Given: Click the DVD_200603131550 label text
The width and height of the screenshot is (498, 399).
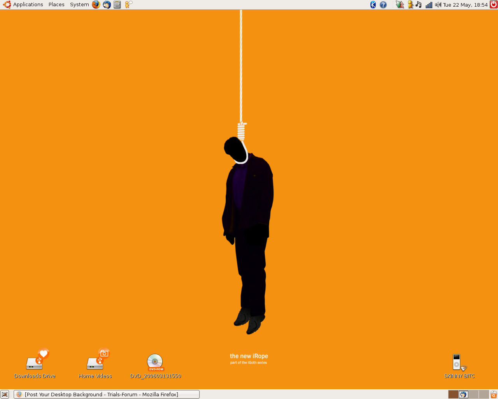Looking at the screenshot, I should click(x=155, y=376).
